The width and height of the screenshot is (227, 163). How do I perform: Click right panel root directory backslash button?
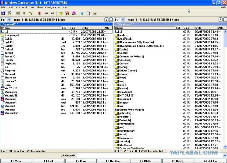click(221, 20)
